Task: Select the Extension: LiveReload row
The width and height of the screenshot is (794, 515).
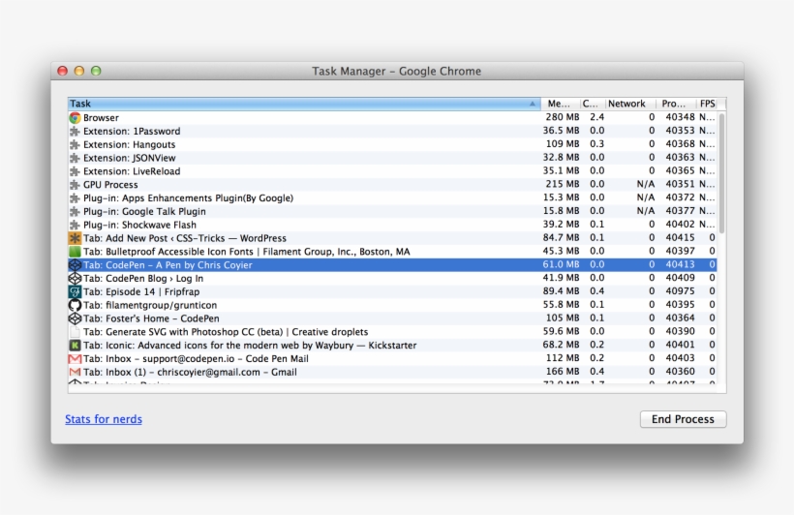Action: pos(392,171)
